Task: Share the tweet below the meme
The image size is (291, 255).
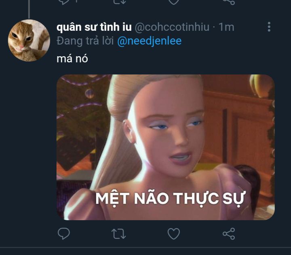Action: point(229,234)
